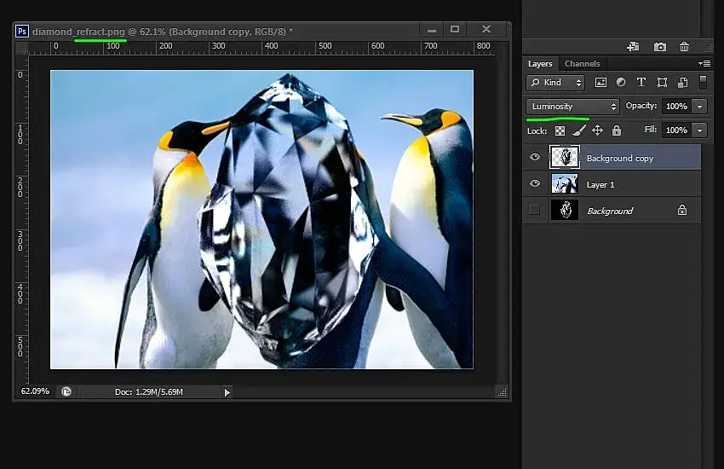The height and width of the screenshot is (469, 724).
Task: Select the Layer 1 thumbnail
Action: (x=564, y=184)
